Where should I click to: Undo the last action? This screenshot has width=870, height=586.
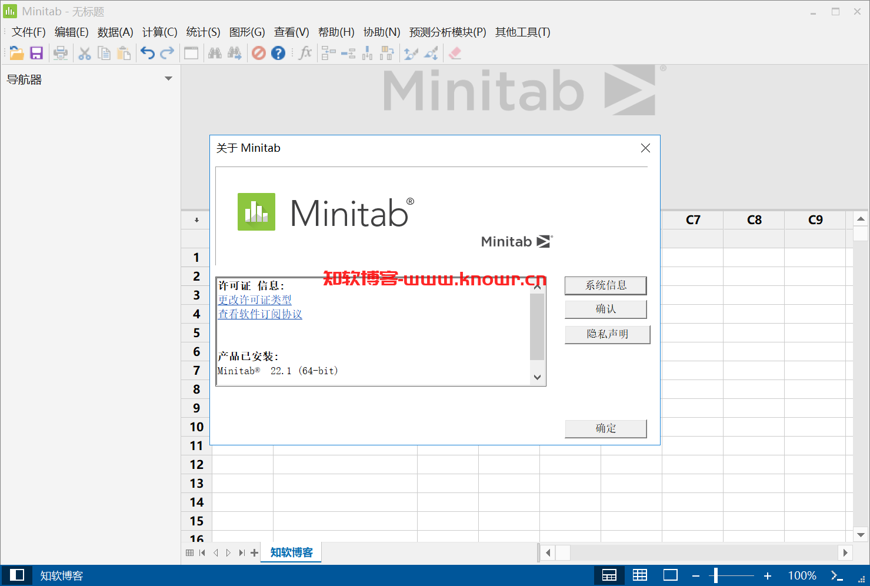tap(148, 54)
